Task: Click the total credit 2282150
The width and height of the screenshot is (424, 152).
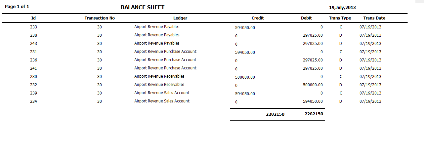Action: tap(275, 114)
